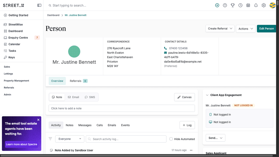Screen dimensions: 279x157
Task: Open the Canvas button
Action: [x=184, y=97]
